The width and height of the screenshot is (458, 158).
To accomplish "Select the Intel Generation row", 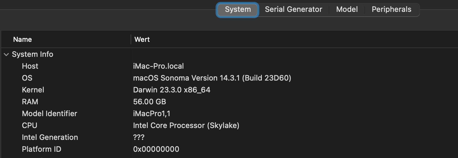I will click(50, 137).
